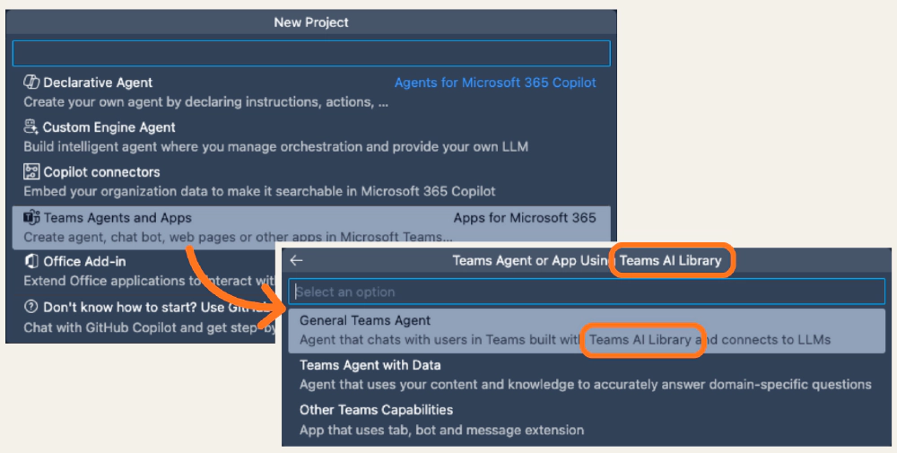Click 'Agents for Microsoft 365 Copilot' group label
This screenshot has width=897, height=453.
coord(495,83)
